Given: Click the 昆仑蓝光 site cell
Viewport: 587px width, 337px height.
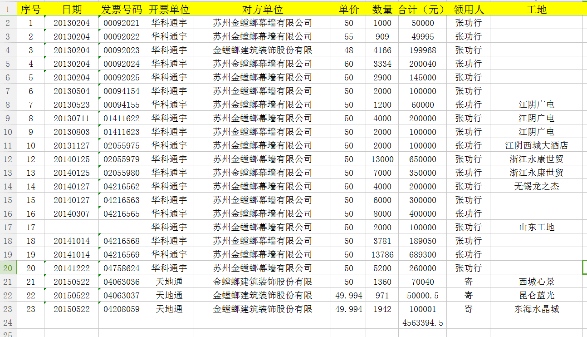Looking at the screenshot, I should coord(537,295).
